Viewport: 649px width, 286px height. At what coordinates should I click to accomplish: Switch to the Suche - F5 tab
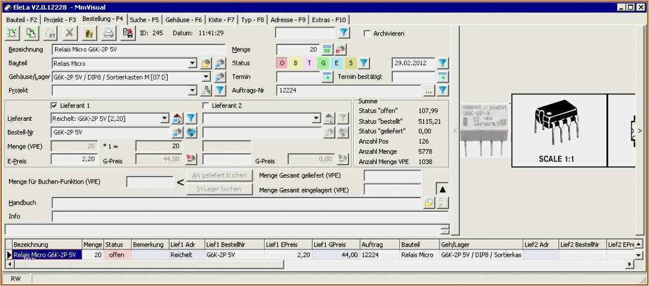click(144, 20)
